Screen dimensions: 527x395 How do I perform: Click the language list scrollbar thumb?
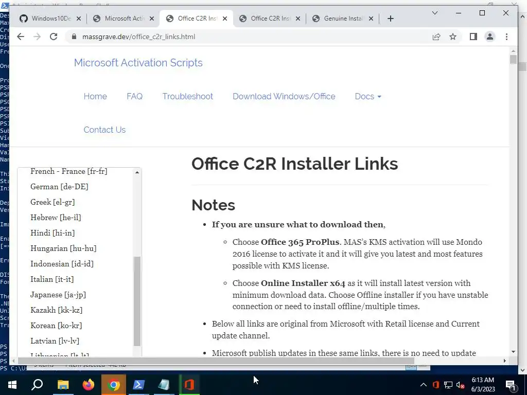tap(137, 301)
